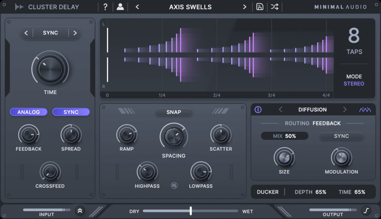The height and width of the screenshot is (219, 381).
Task: Save preset with the floppy disk icon
Action: (x=260, y=7)
